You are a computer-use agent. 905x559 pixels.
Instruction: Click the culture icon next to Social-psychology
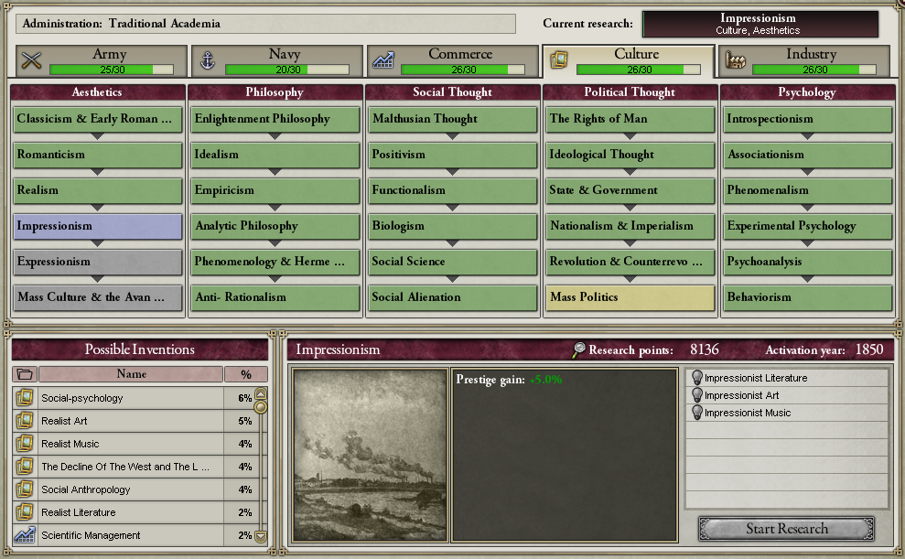point(25,397)
